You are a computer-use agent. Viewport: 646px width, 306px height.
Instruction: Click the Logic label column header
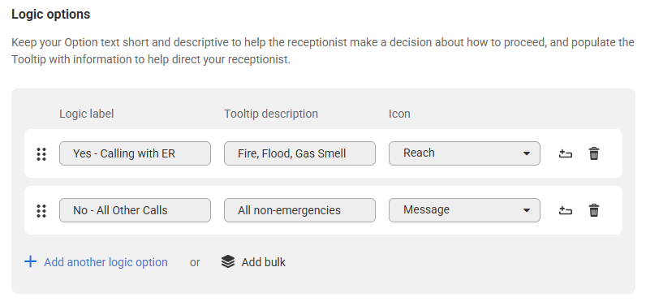tap(87, 114)
